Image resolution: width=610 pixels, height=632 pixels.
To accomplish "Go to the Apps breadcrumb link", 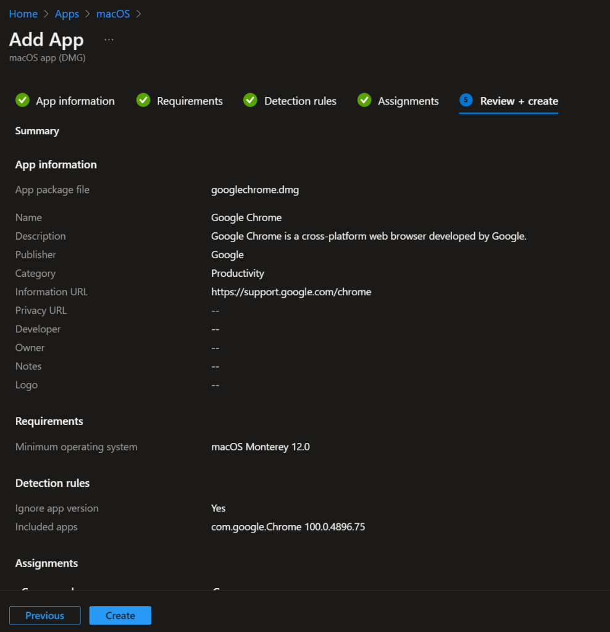I will pos(67,14).
